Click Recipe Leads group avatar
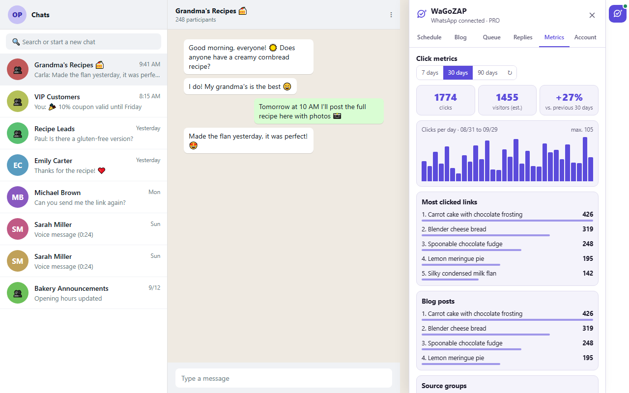Image resolution: width=629 pixels, height=393 pixels. (x=18, y=133)
